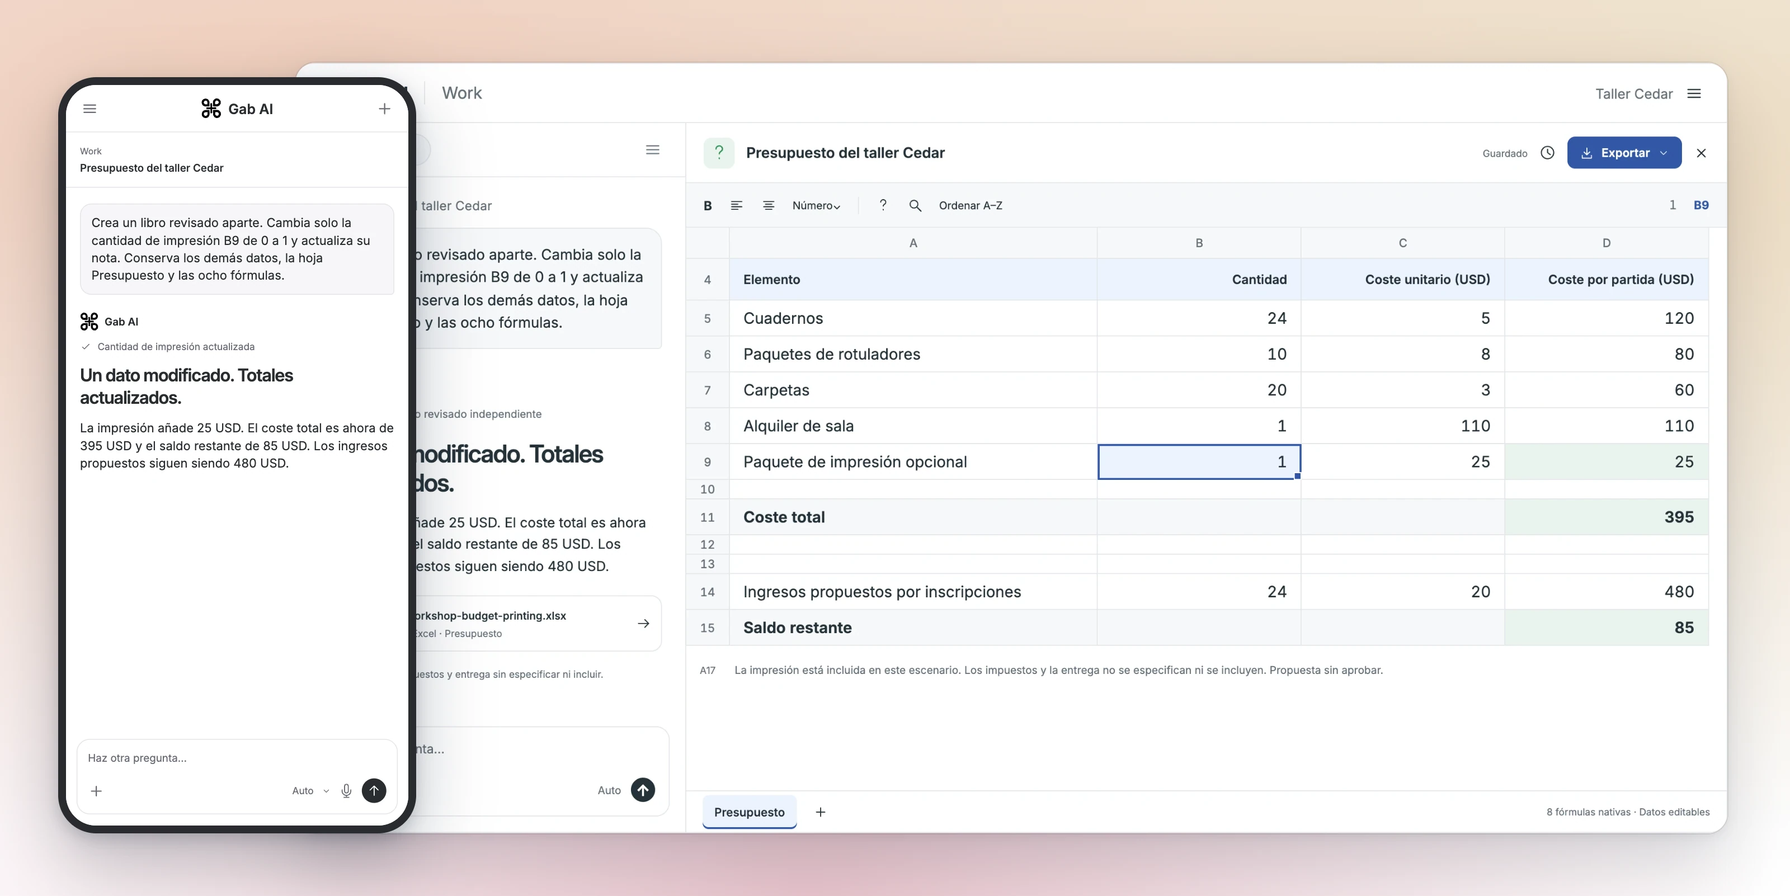Apply left text alignment in the toolbar

pyautogui.click(x=737, y=206)
